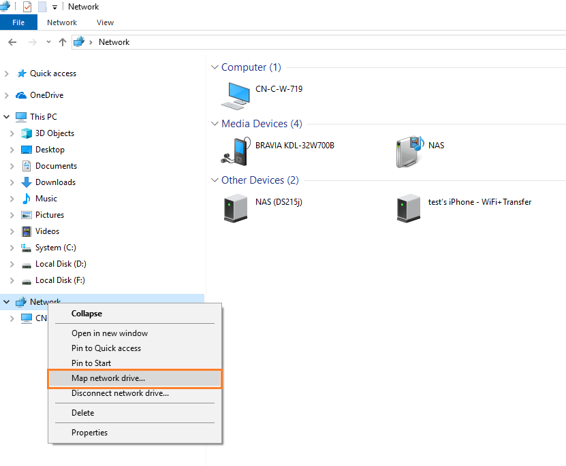
Task: Select the OneDrive cloud icon
Action: click(x=21, y=95)
